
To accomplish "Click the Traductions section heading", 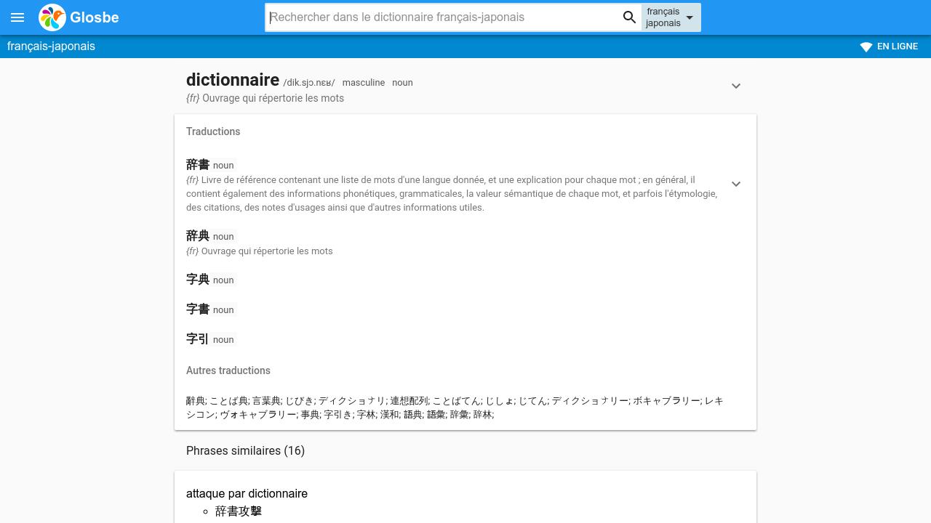I will (213, 131).
